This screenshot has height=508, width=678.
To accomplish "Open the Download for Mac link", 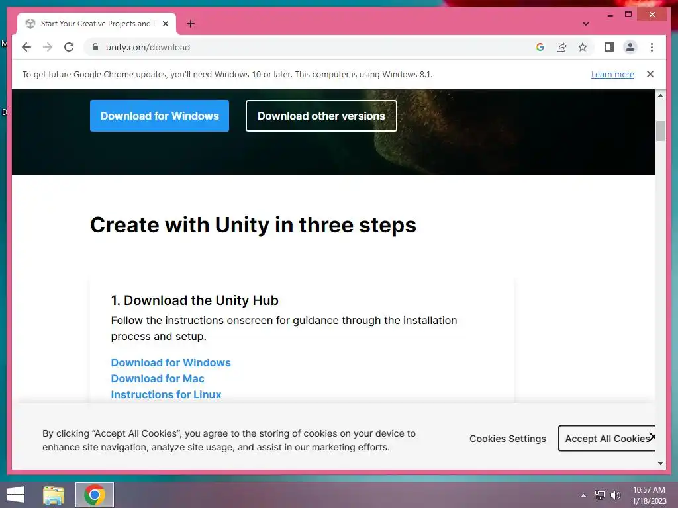I will pos(158,378).
